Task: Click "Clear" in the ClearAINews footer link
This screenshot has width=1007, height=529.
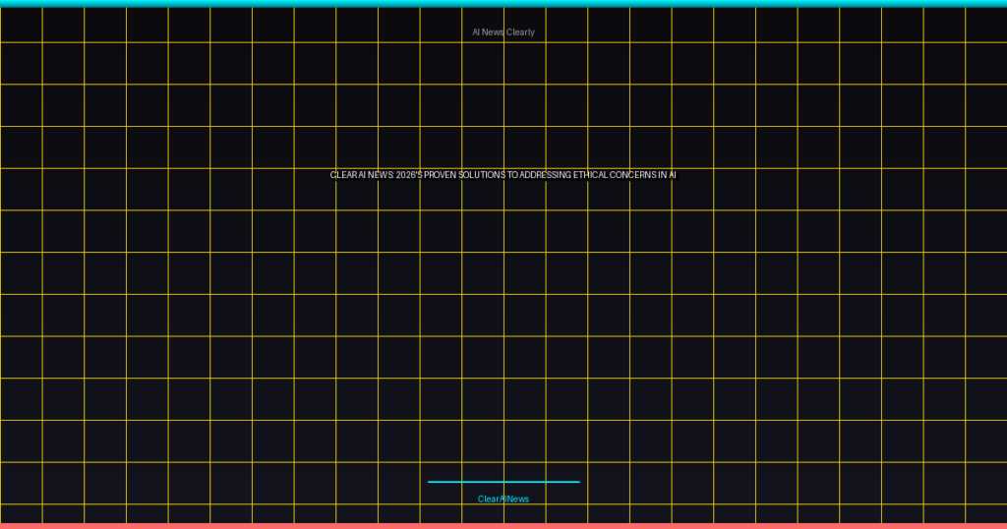Action: (488, 499)
